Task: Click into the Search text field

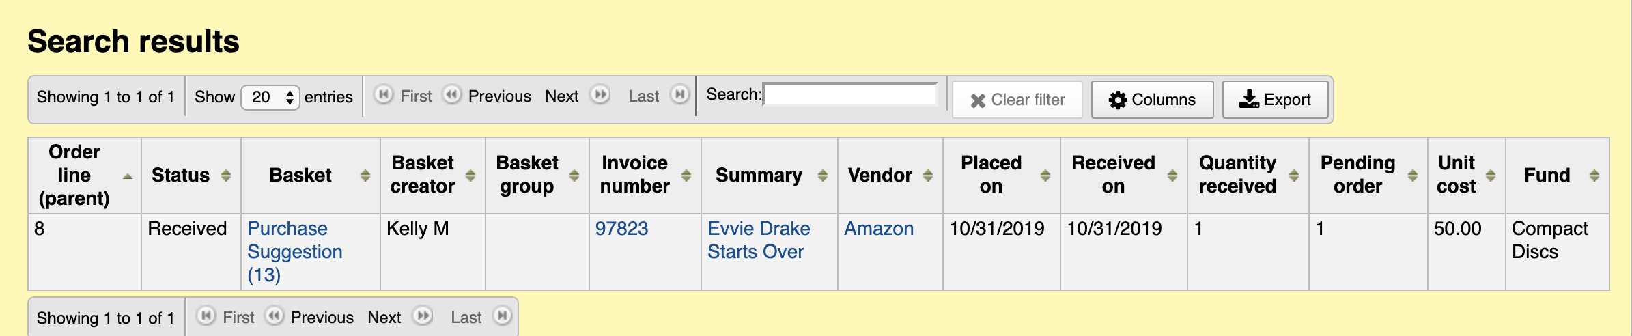Action: [850, 95]
